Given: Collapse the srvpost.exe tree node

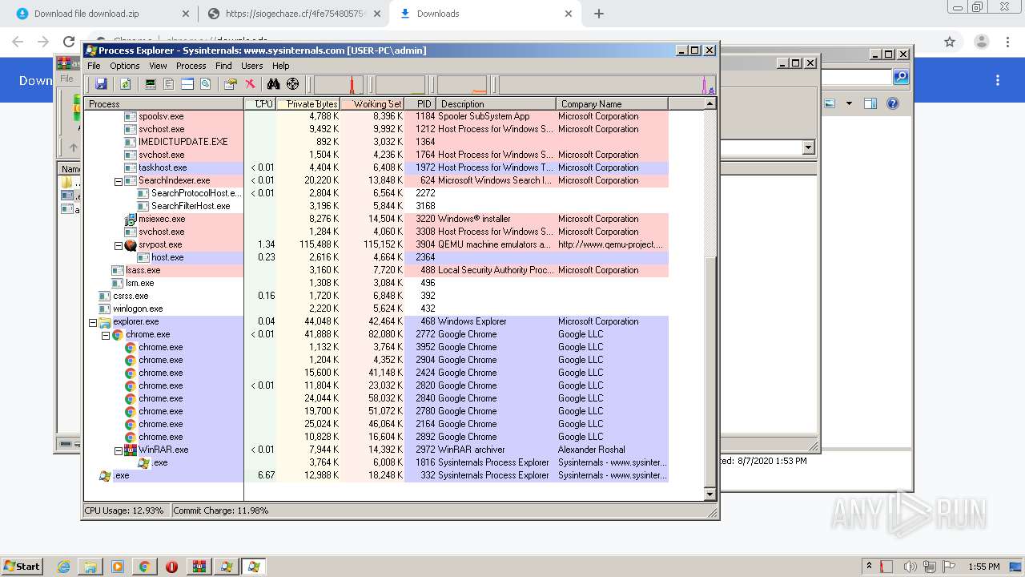Looking at the screenshot, I should coord(118,245).
